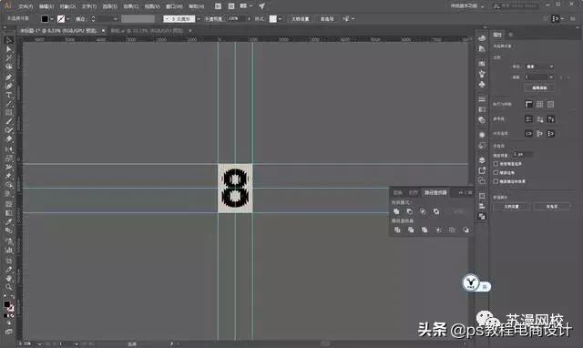The width and height of the screenshot is (583, 348).
Task: Toggle snap to point option
Action: (x=528, y=134)
